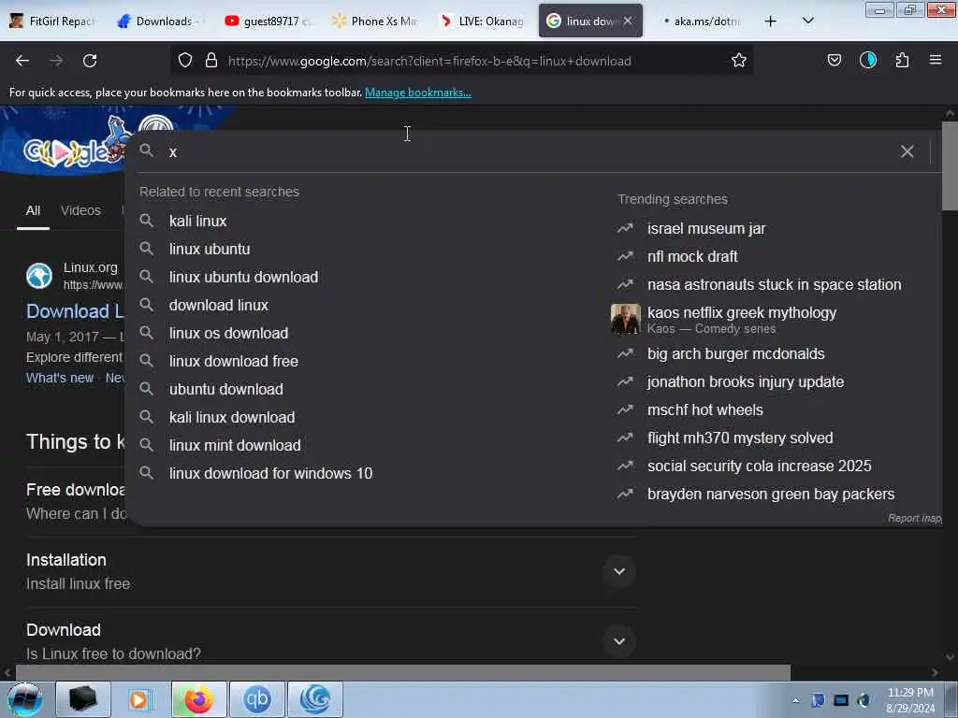Image resolution: width=958 pixels, height=718 pixels.
Task: Click Report inappropriate predictions link
Action: [x=914, y=518]
